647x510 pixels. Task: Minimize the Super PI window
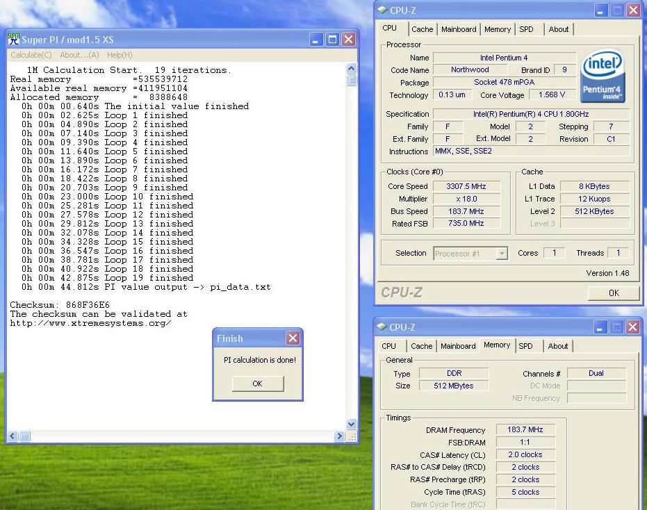[316, 40]
